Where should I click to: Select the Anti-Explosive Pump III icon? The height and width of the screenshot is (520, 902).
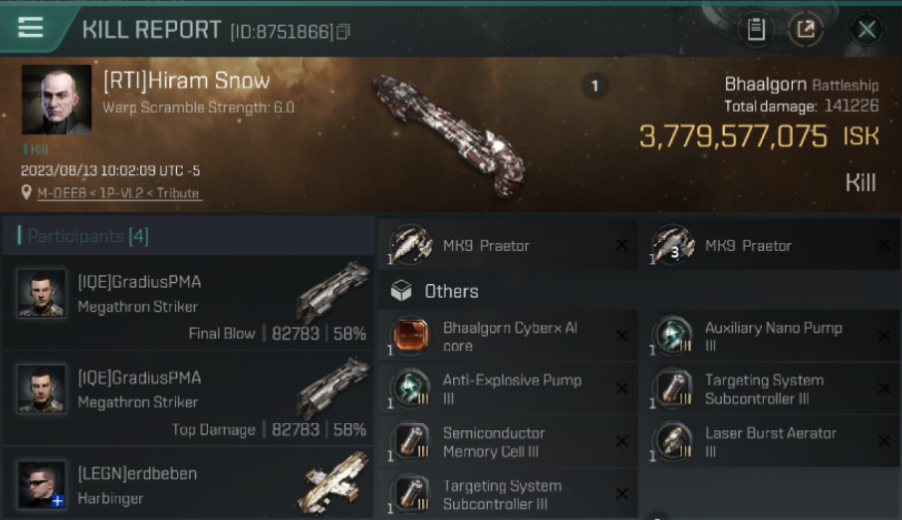tap(410, 388)
